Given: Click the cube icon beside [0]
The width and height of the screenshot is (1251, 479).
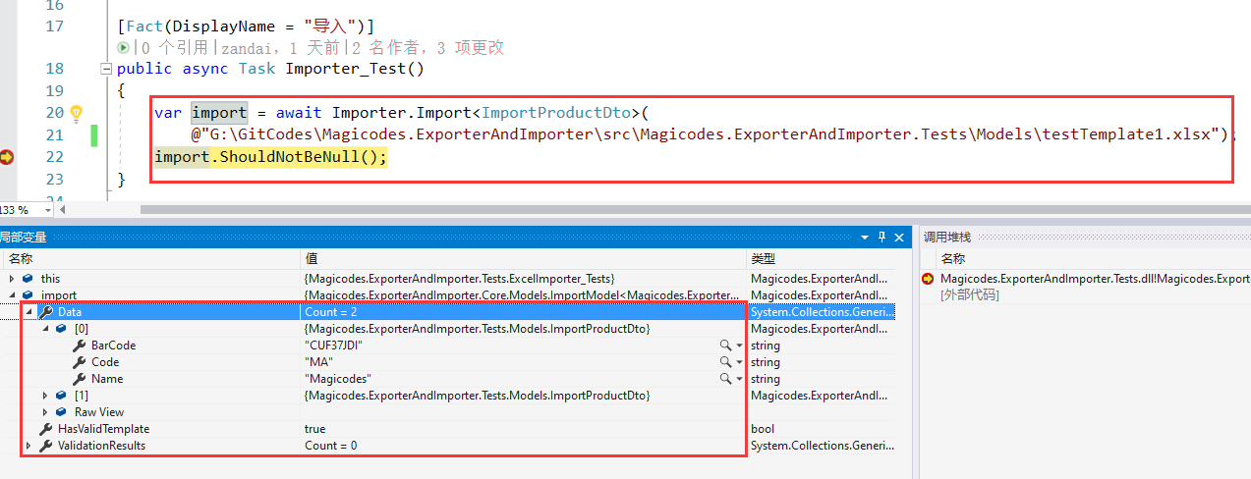Looking at the screenshot, I should tap(62, 329).
